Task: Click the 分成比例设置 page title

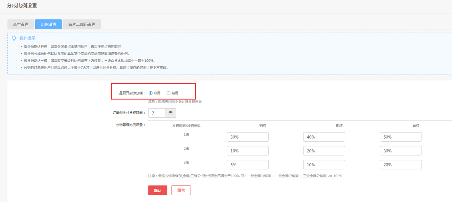Action: tap(22, 6)
